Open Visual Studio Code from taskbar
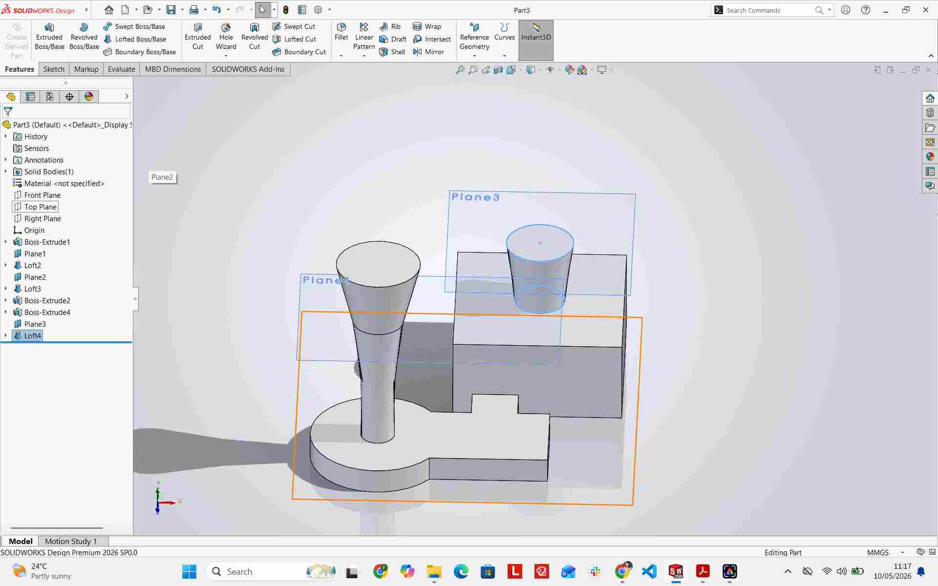This screenshot has height=586, width=938. (x=649, y=571)
